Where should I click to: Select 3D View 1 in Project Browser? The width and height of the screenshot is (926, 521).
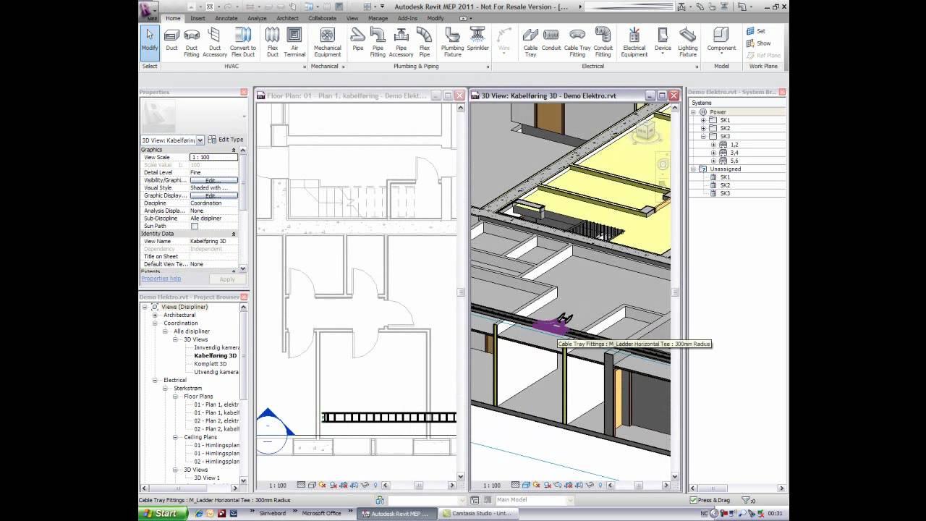pos(206,478)
